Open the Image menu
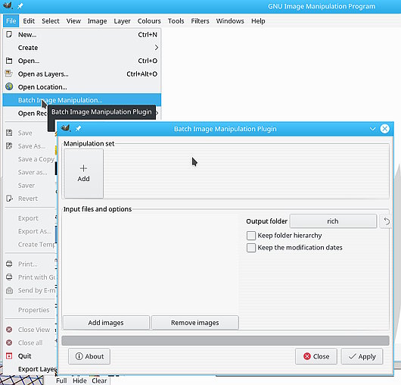 tap(97, 21)
